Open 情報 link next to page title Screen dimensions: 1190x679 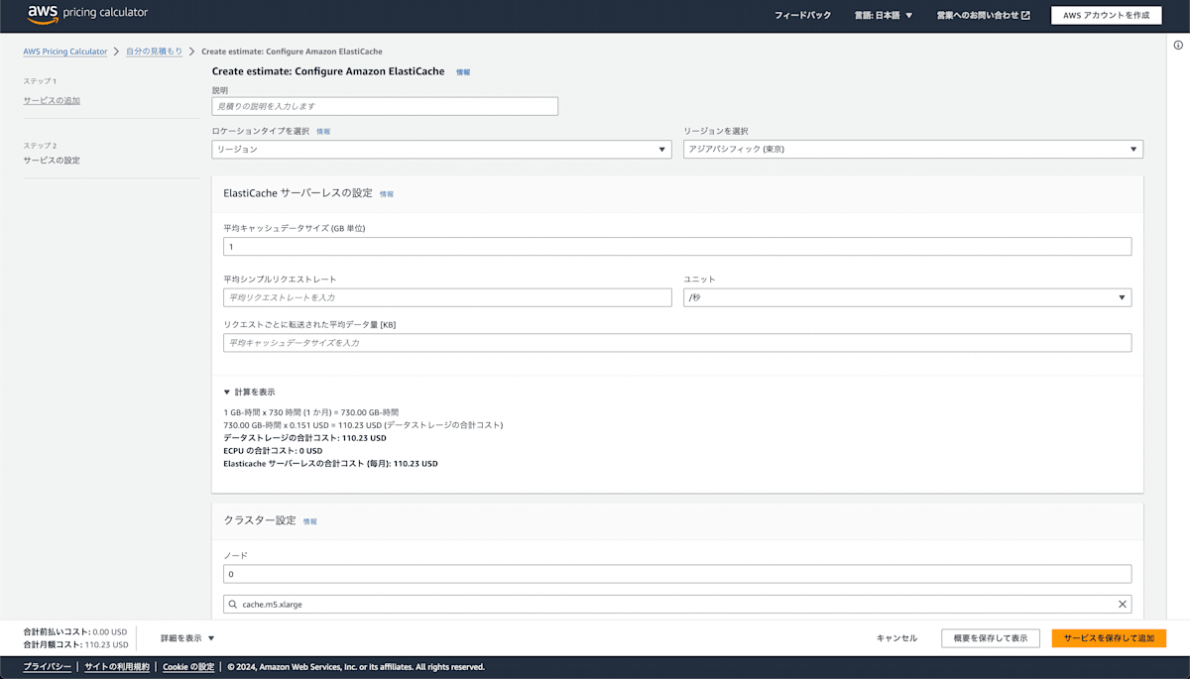463,72
